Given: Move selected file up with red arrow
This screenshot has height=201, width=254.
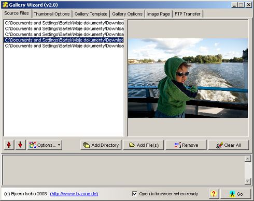Looking at the screenshot, I should coord(9,145).
